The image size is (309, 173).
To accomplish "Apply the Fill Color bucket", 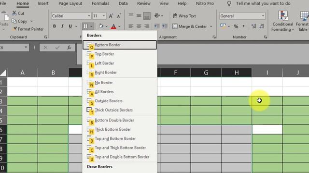I will pyautogui.click(x=101, y=26).
